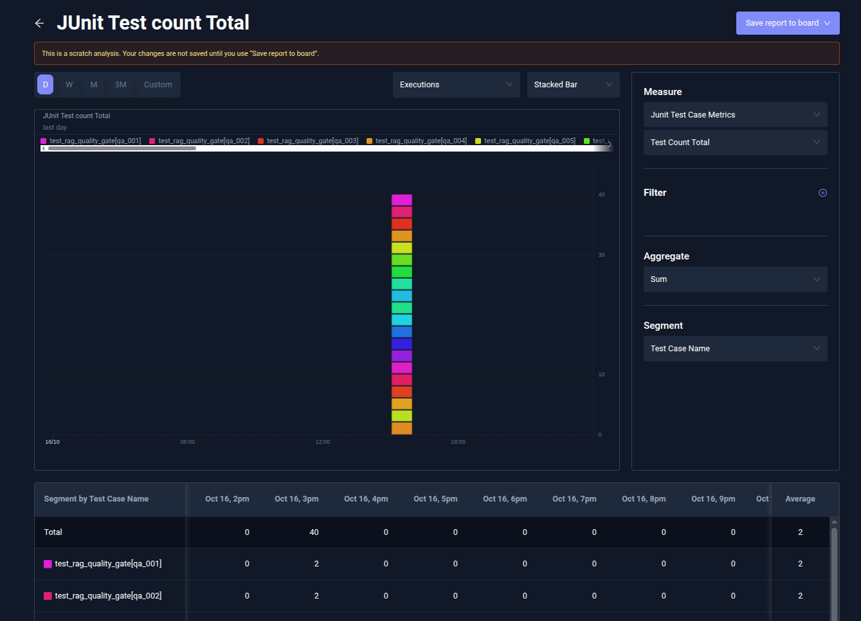Select the 3M time range
The height and width of the screenshot is (621, 861).
pos(121,85)
